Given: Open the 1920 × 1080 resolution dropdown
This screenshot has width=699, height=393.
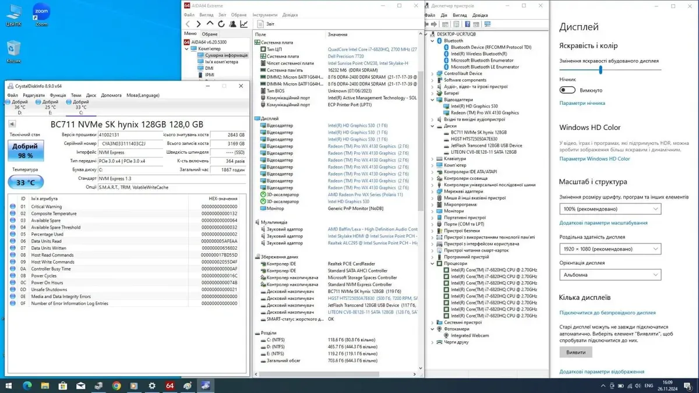Looking at the screenshot, I should (x=610, y=249).
